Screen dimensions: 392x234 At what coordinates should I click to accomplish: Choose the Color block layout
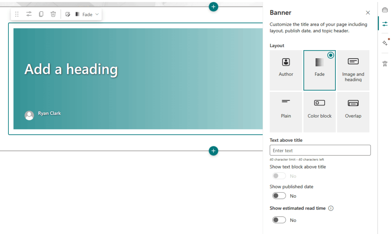click(x=320, y=112)
